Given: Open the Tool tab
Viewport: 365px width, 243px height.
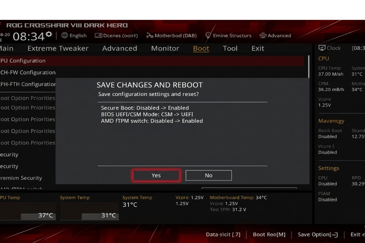Looking at the screenshot, I should [x=230, y=48].
